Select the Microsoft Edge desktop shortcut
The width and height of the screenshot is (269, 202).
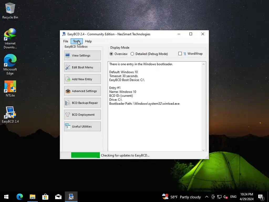click(x=10, y=65)
